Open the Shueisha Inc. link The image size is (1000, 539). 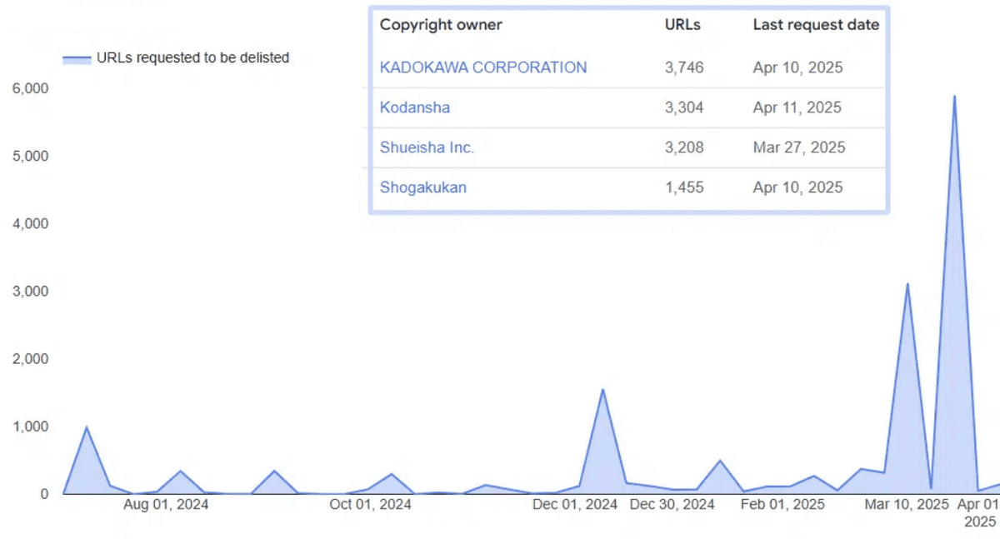point(427,147)
